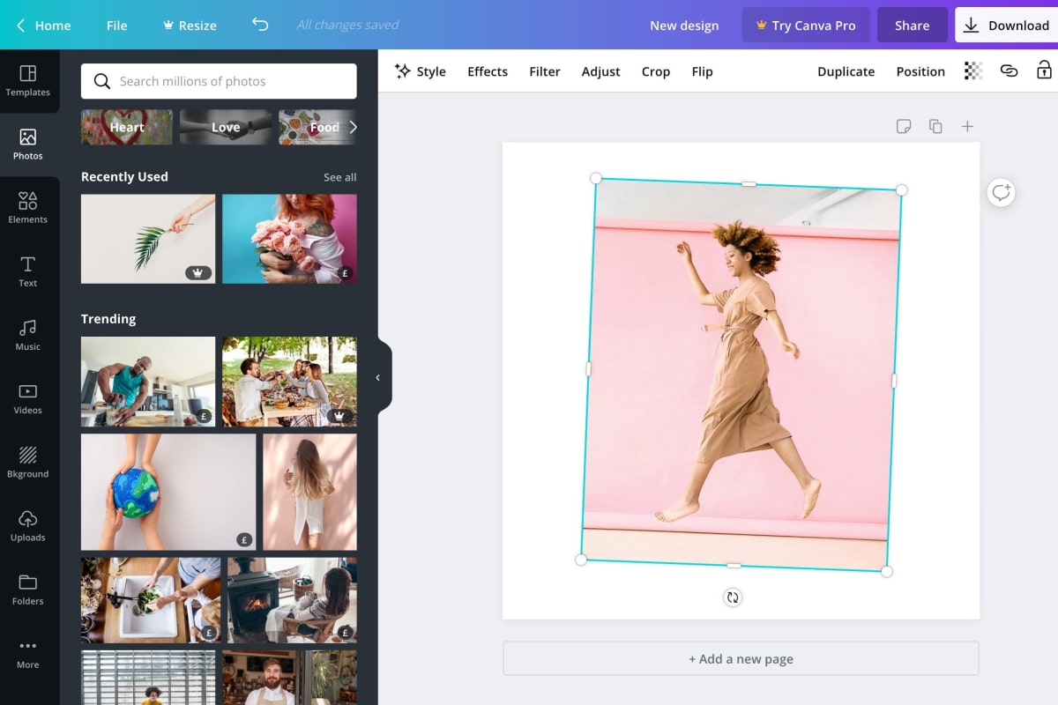The image size is (1058, 705).
Task: Click the rotate handle below the image
Action: [x=733, y=597]
